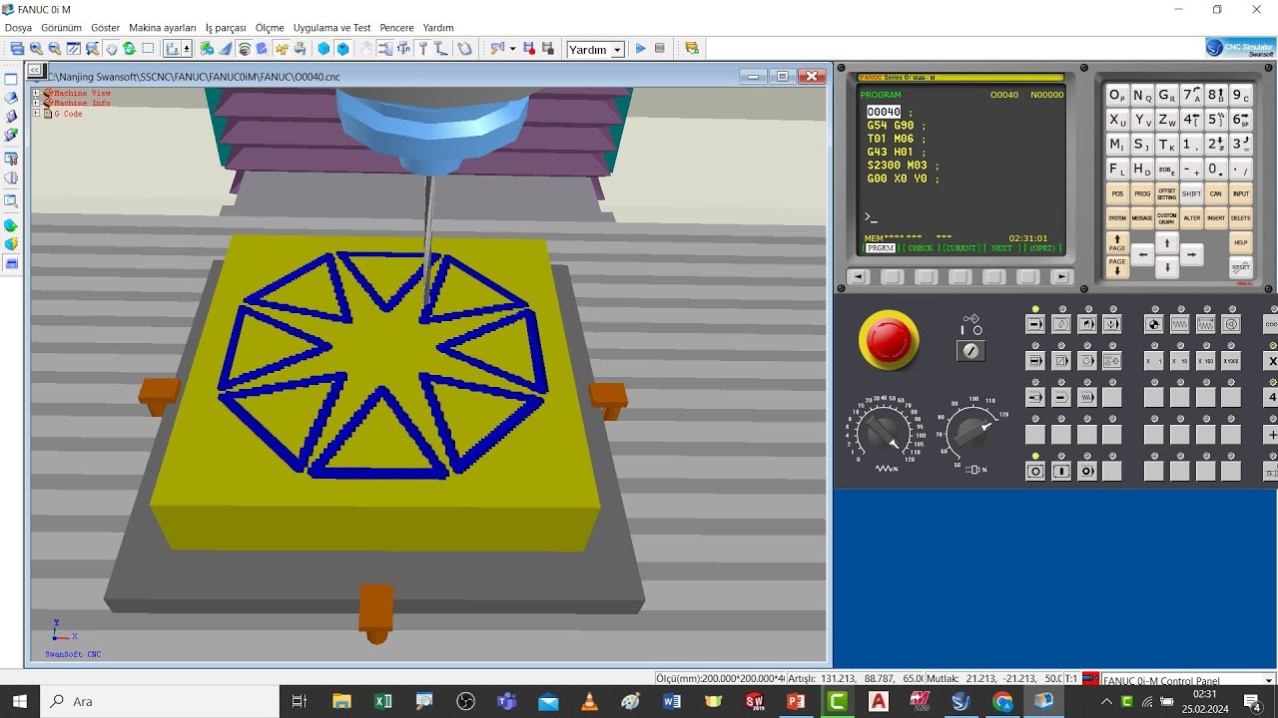
Task: Start the simulation with the blue play icon
Action: [641, 49]
